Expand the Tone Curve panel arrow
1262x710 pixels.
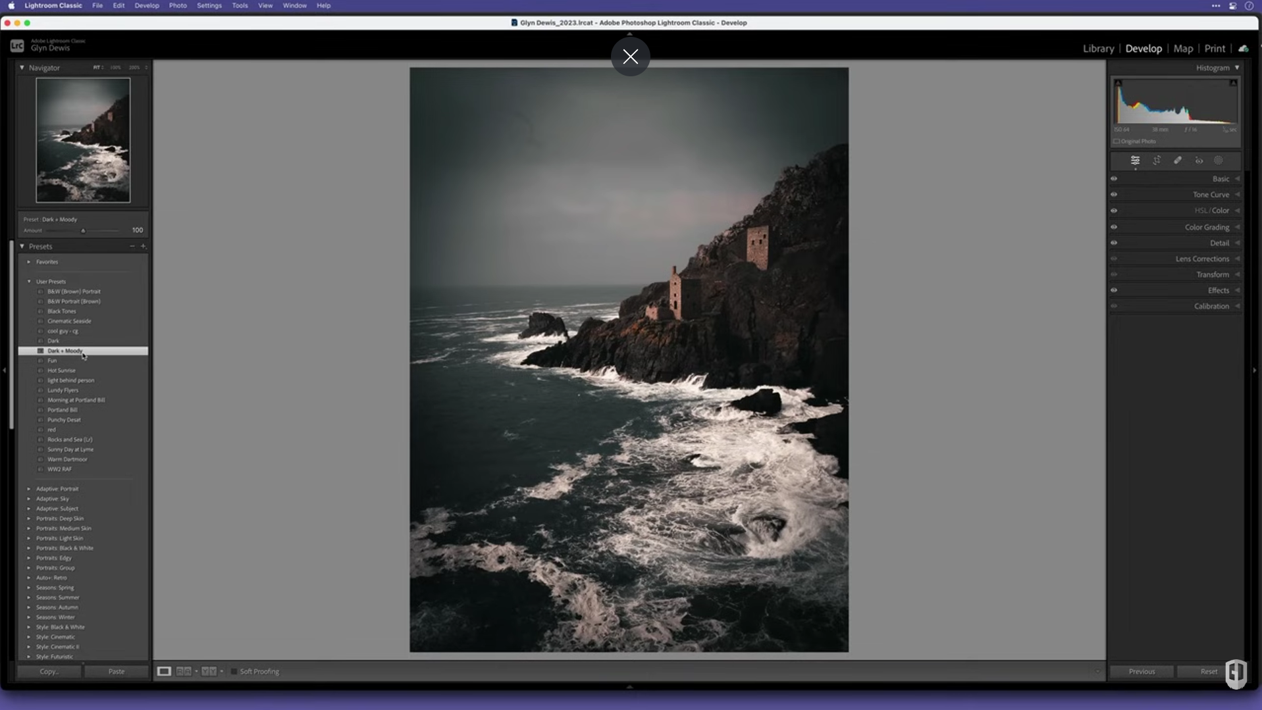pyautogui.click(x=1238, y=195)
